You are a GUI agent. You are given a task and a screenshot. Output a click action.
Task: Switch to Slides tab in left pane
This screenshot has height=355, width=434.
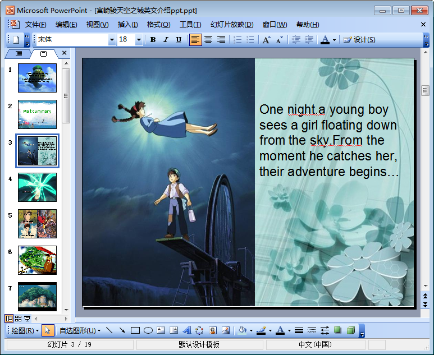point(44,54)
